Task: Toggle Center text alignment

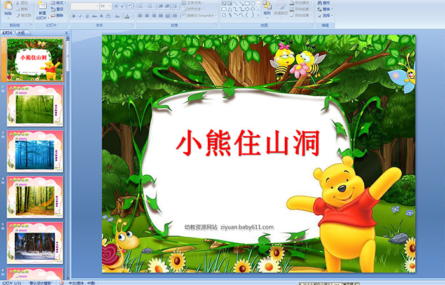Action: [147, 16]
